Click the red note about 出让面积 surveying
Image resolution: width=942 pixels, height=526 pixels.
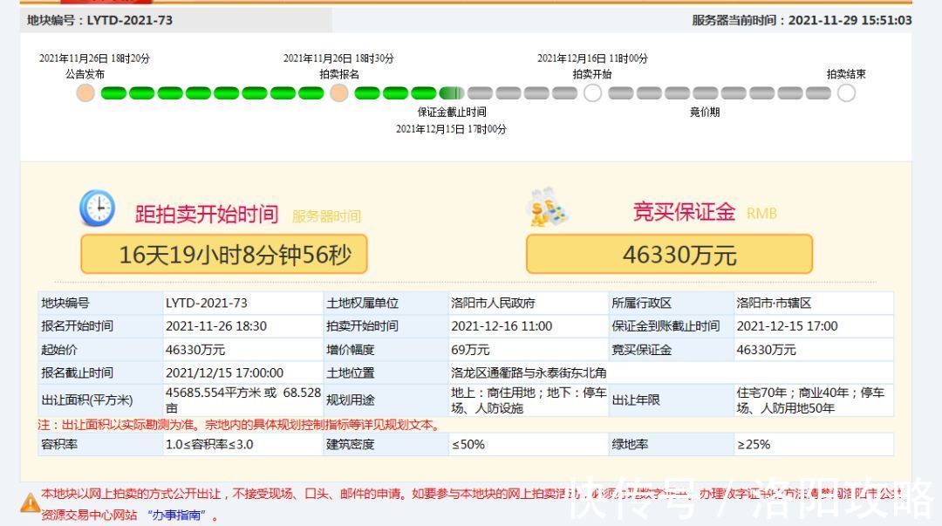pos(234,427)
